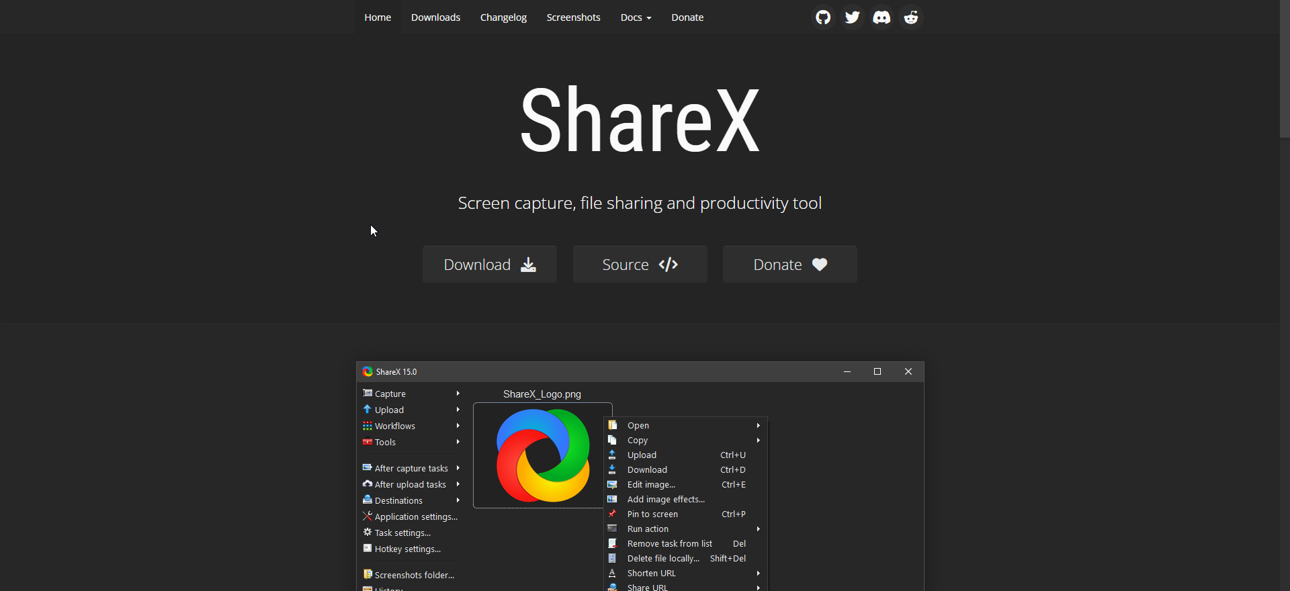The width and height of the screenshot is (1290, 591).
Task: Click the large ShareX heading text
Action: [x=640, y=121]
